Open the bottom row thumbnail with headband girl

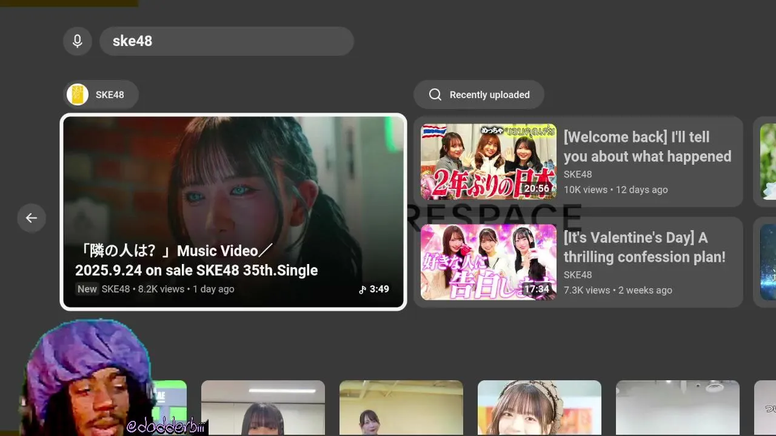540,408
